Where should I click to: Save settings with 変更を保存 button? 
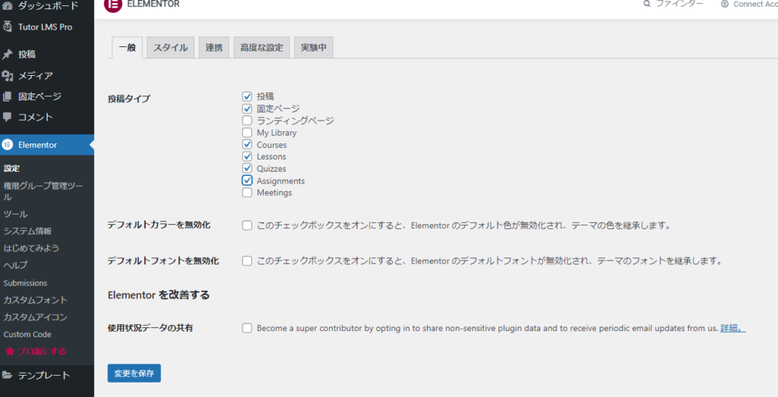pos(134,373)
